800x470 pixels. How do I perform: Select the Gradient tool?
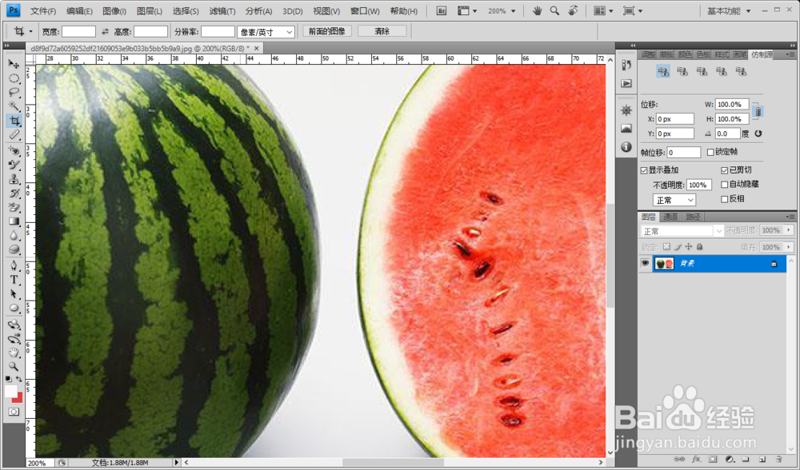pos(14,221)
